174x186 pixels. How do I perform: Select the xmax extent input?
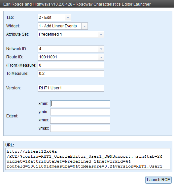click(x=80, y=120)
